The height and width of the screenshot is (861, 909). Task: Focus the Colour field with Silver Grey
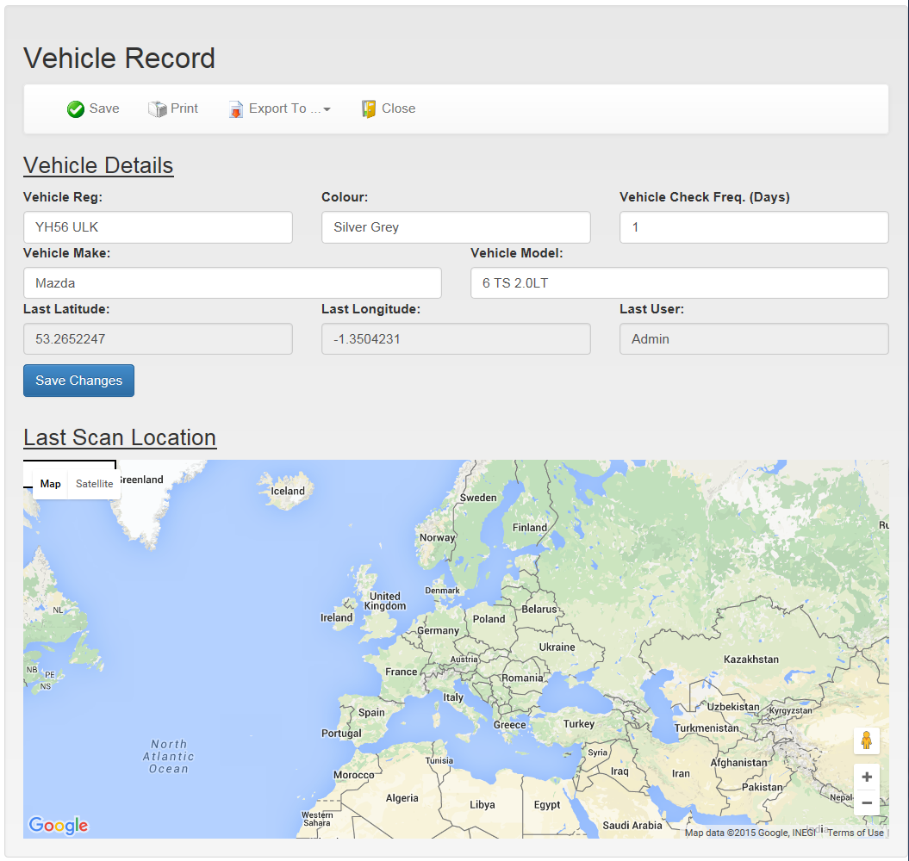point(457,227)
